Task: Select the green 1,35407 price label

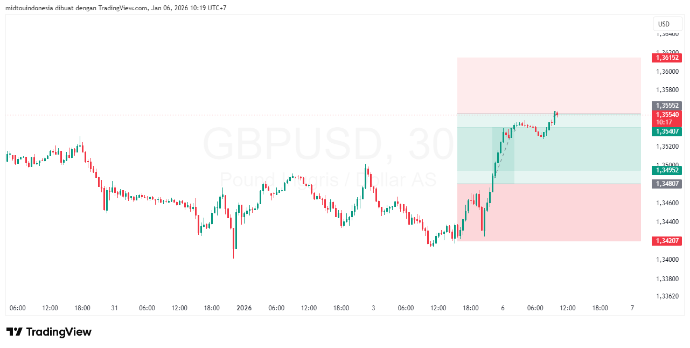Action: tap(666, 131)
